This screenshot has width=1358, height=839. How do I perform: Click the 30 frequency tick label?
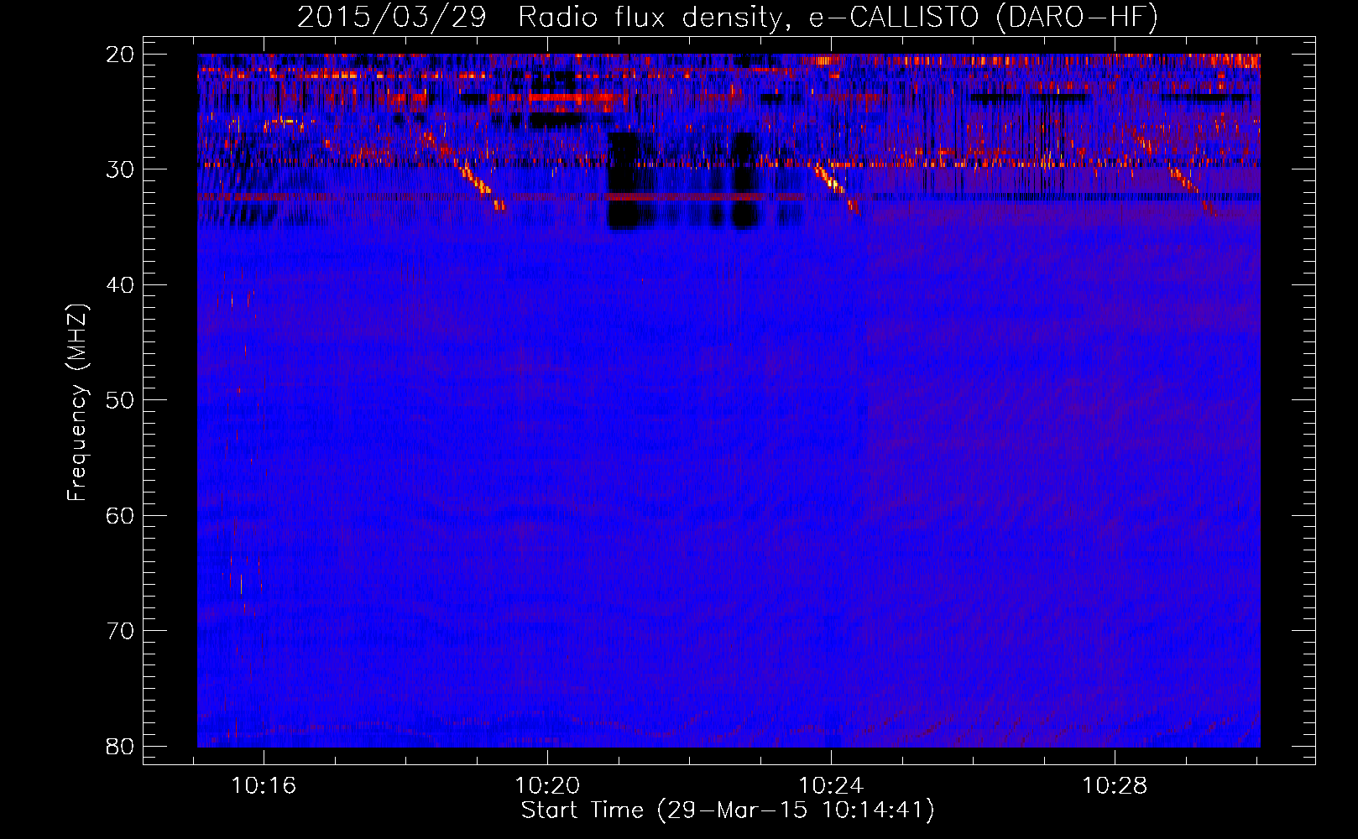pyautogui.click(x=121, y=169)
